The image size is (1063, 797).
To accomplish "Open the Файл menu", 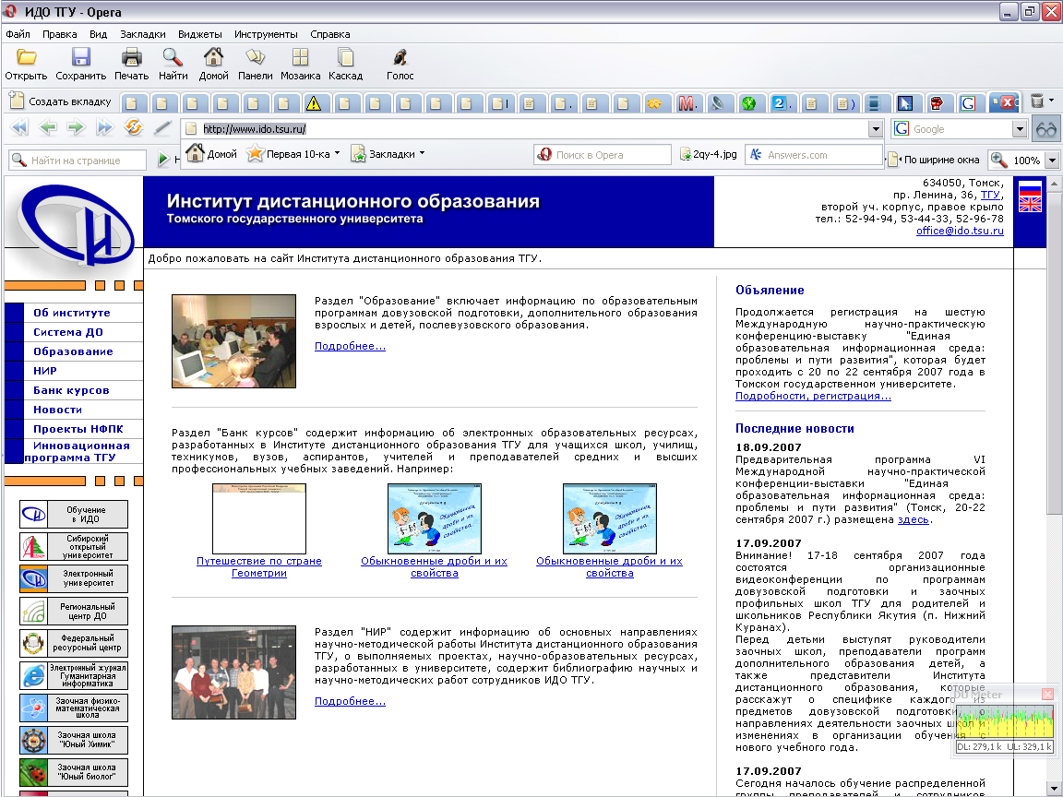I will coord(18,34).
